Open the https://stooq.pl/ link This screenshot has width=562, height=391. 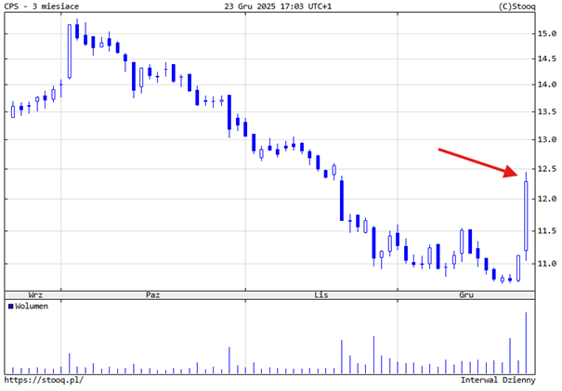point(43,380)
